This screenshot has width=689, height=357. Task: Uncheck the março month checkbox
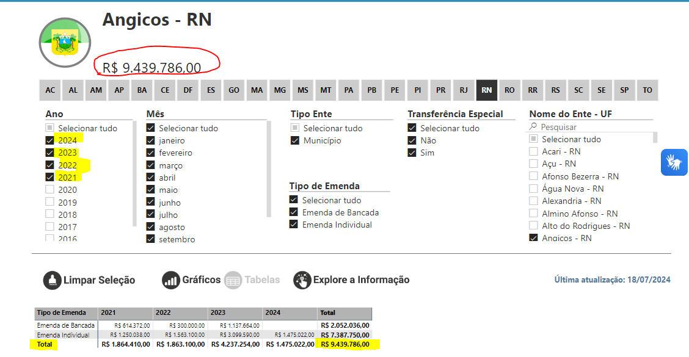(x=151, y=165)
